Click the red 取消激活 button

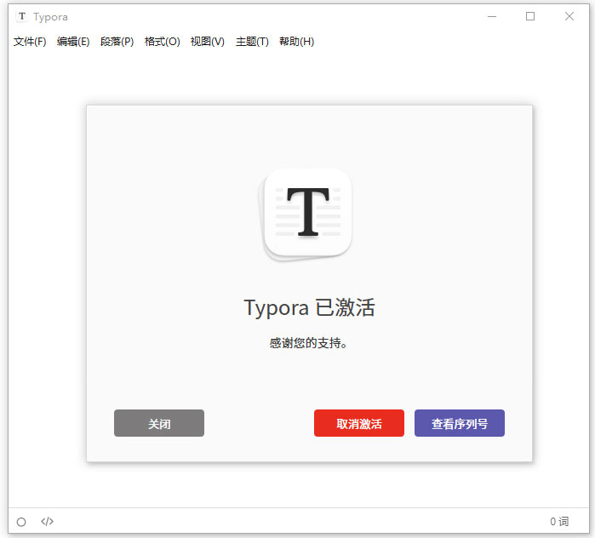pos(359,423)
